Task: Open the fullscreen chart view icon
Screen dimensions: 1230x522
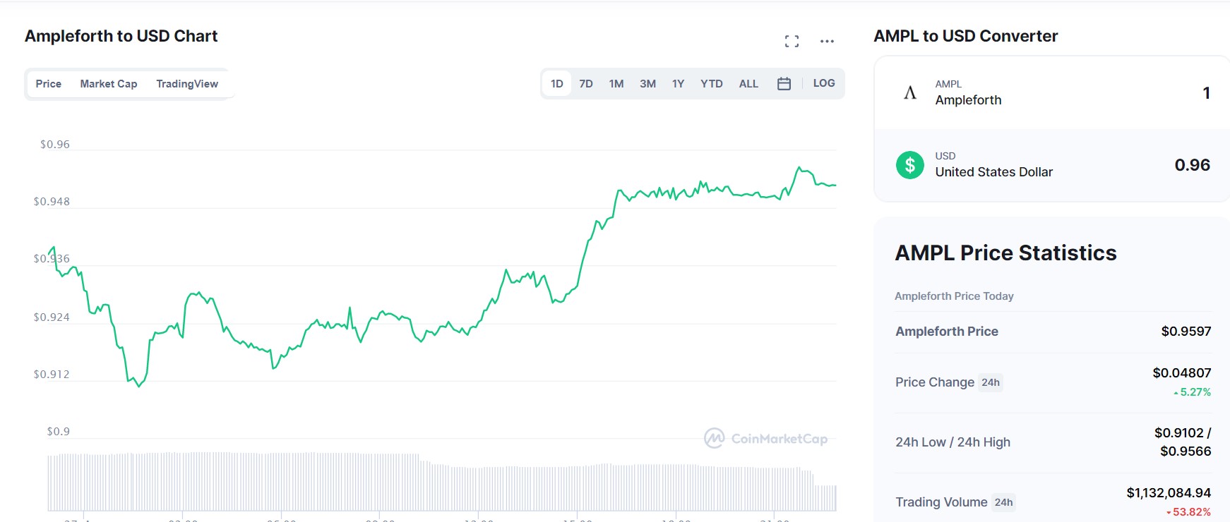Action: click(x=792, y=42)
